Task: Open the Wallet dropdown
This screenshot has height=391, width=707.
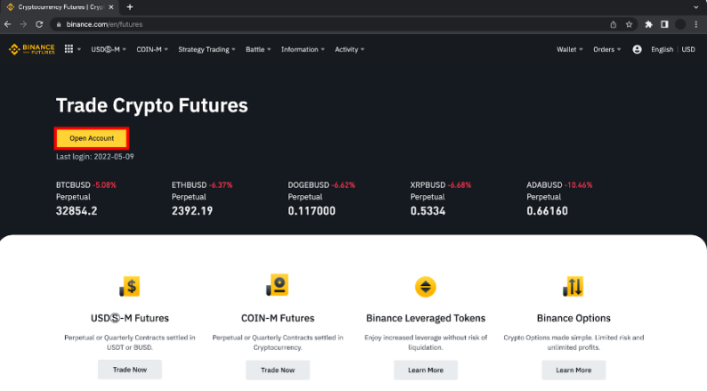Action: pos(570,49)
